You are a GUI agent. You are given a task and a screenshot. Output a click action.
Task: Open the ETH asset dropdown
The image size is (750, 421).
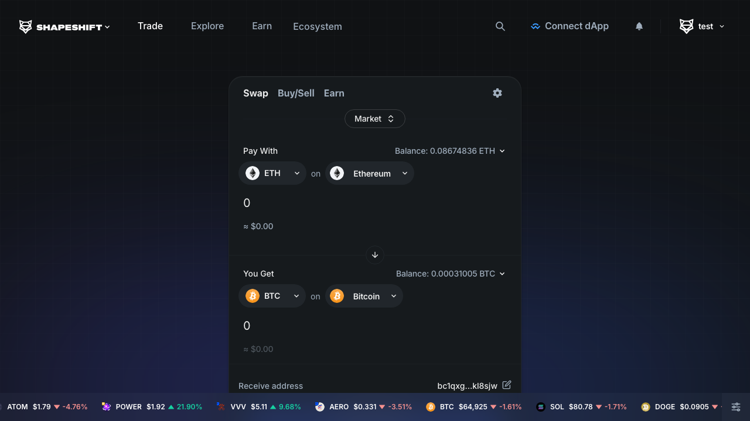[x=272, y=173]
